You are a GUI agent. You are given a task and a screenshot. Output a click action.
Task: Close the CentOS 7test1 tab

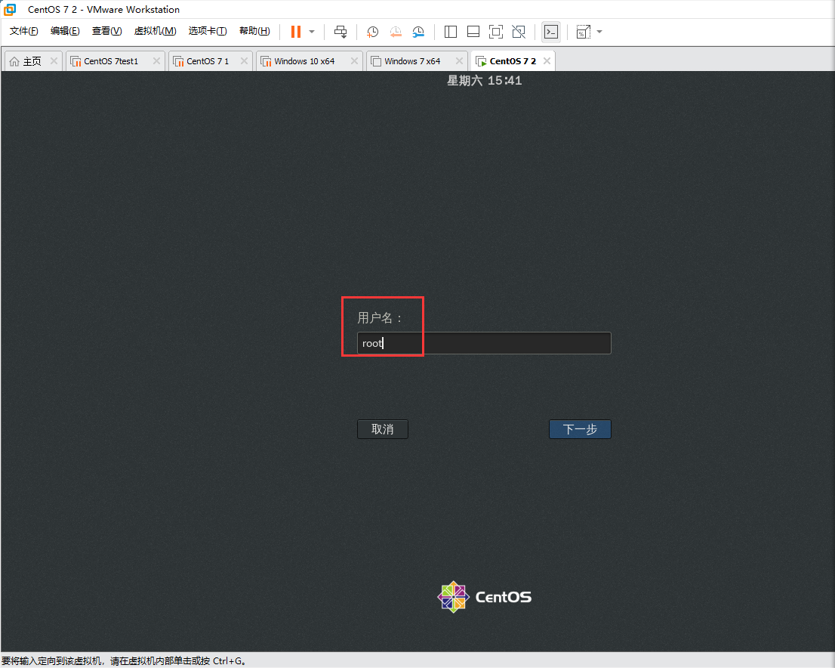[156, 60]
